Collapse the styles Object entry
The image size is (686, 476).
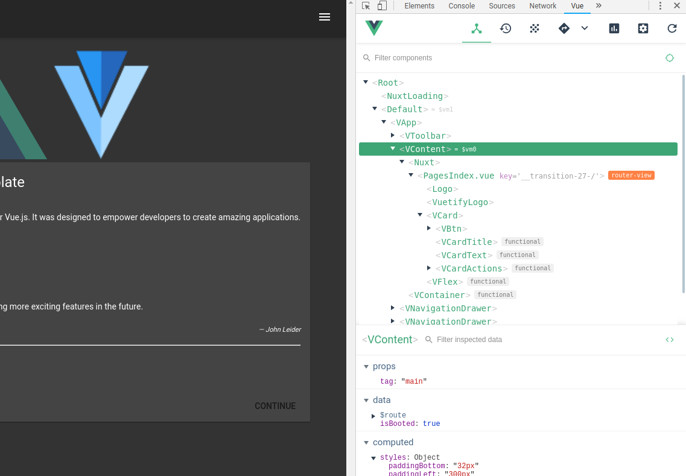click(x=373, y=458)
